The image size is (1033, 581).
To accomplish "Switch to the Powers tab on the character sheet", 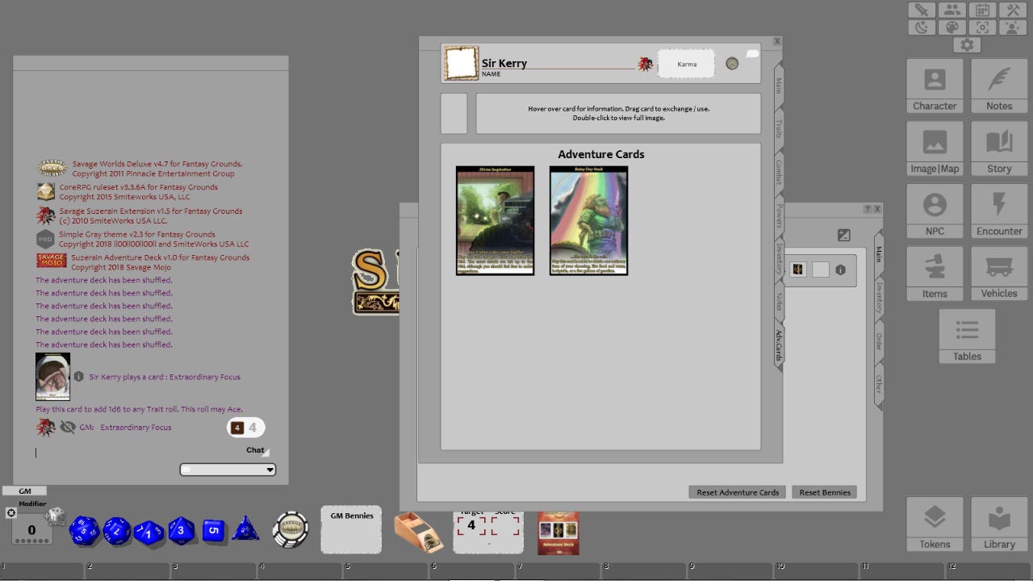I will coord(777,213).
